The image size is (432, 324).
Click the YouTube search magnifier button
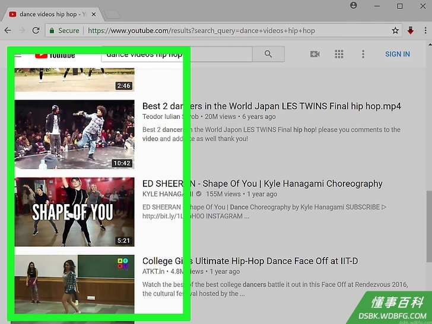click(268, 54)
